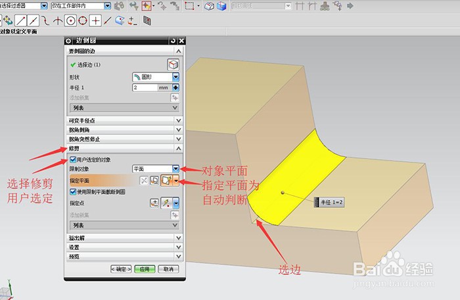Click the 选择边 (1) label

[89, 64]
